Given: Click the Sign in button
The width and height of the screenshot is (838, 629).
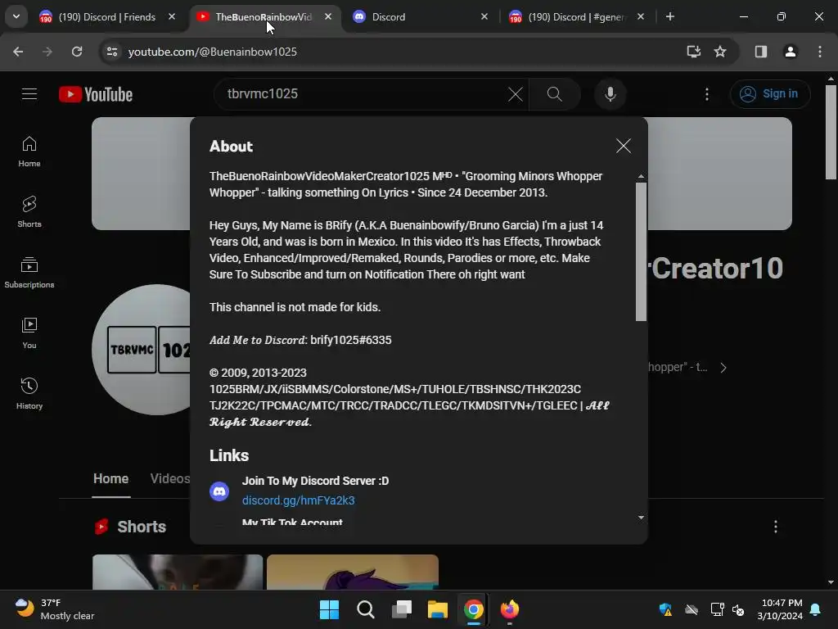Looking at the screenshot, I should (769, 94).
